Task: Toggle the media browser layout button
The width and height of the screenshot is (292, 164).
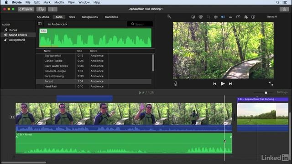Action: (41, 9)
